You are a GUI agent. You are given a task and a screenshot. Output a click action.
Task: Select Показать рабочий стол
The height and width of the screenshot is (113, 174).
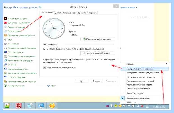click(x=145, y=88)
